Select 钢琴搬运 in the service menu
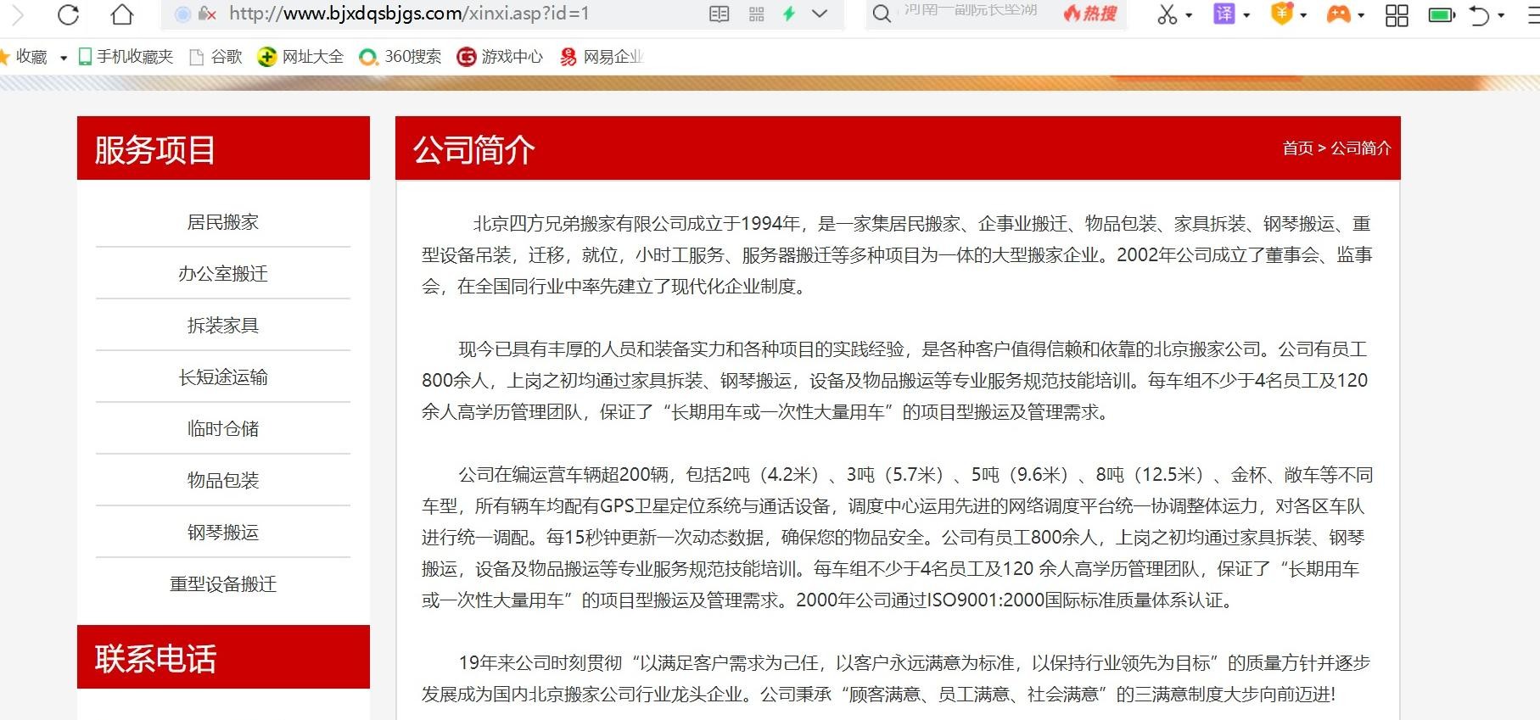 coord(222,533)
